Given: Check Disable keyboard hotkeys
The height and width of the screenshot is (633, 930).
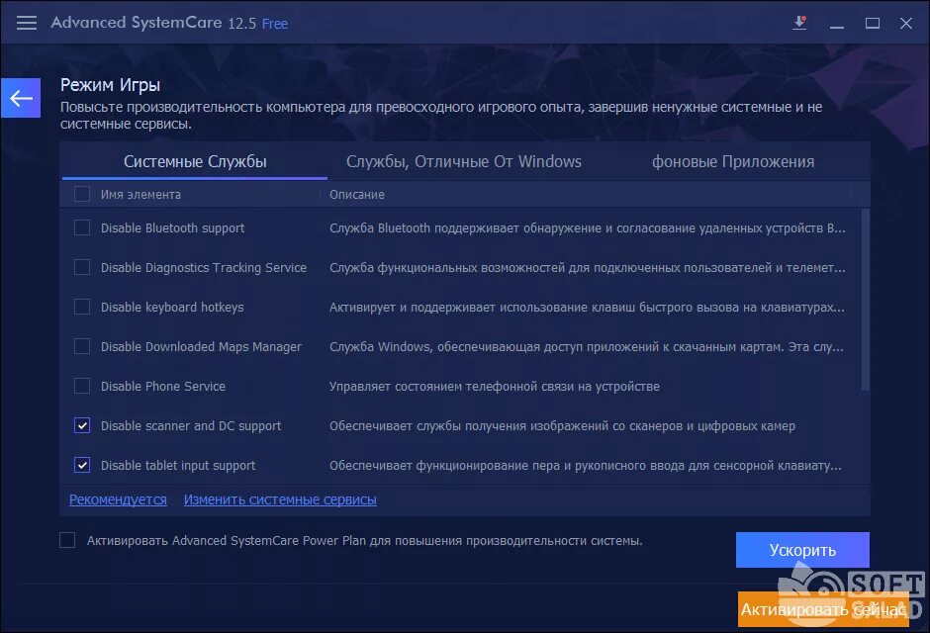Looking at the screenshot, I should 82,307.
